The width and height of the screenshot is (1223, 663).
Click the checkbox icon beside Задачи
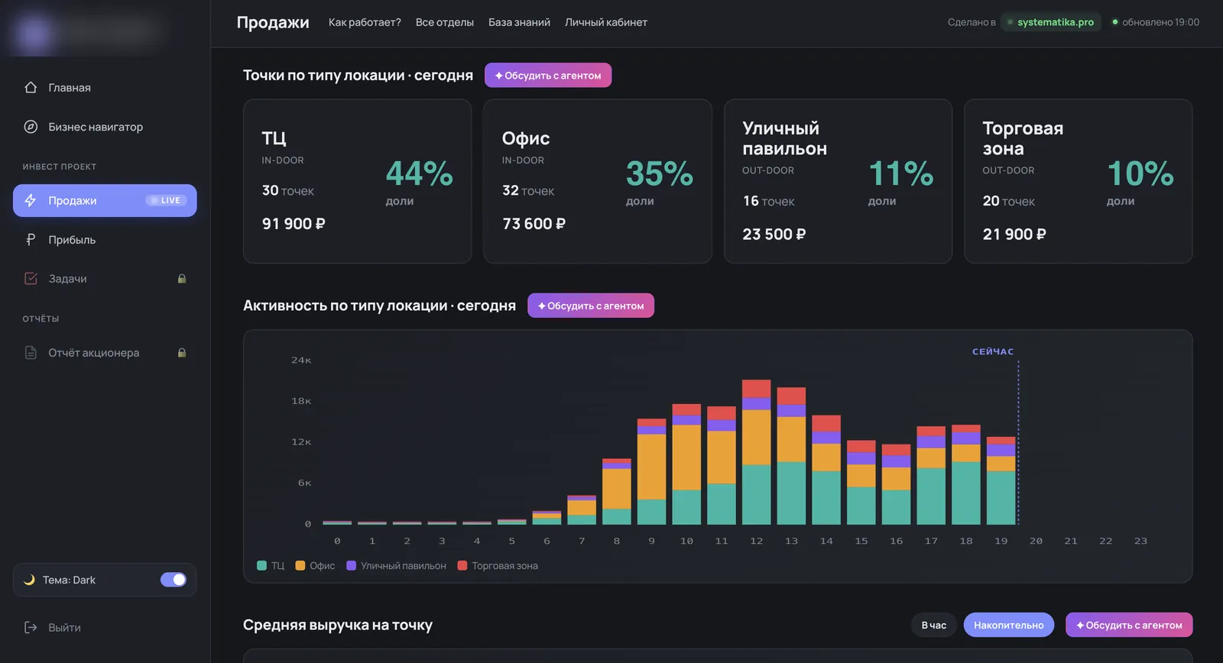pyautogui.click(x=31, y=279)
